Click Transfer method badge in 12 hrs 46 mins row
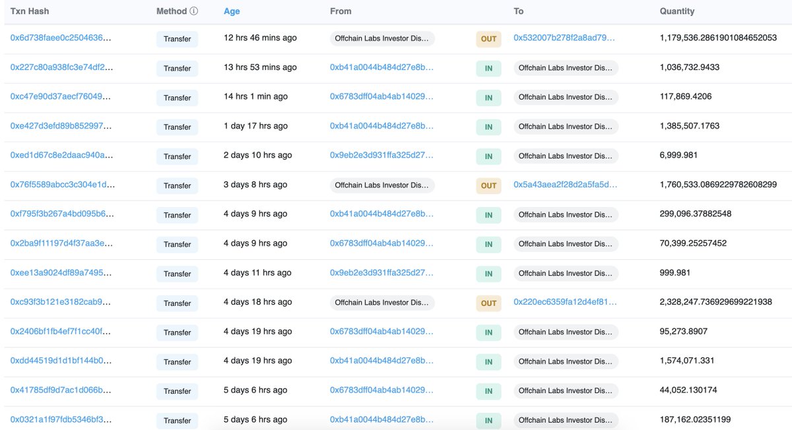The width and height of the screenshot is (792, 430). coord(178,39)
